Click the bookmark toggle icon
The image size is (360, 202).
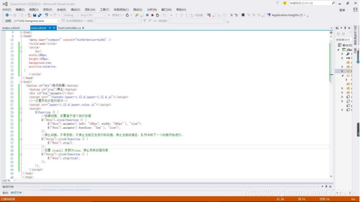243,15
